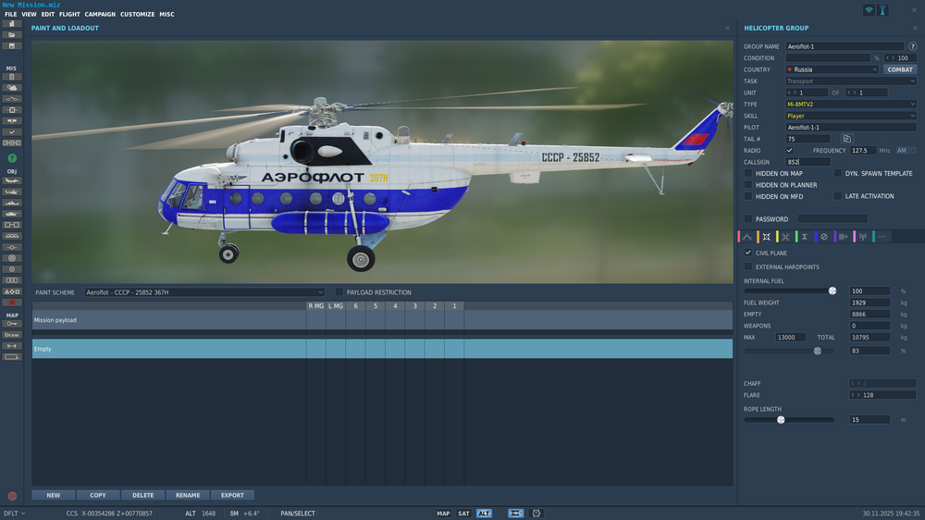
Task: Check Dyn. Spawn Template option
Action: click(x=838, y=173)
